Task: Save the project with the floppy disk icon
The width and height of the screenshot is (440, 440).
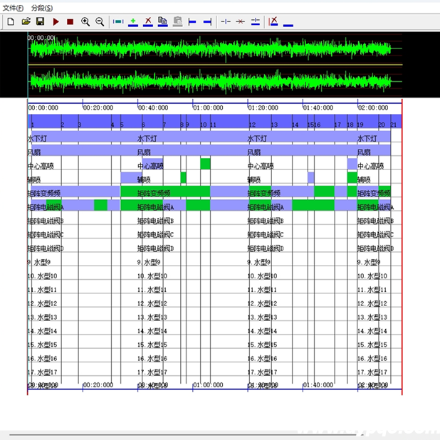Action: 40,22
